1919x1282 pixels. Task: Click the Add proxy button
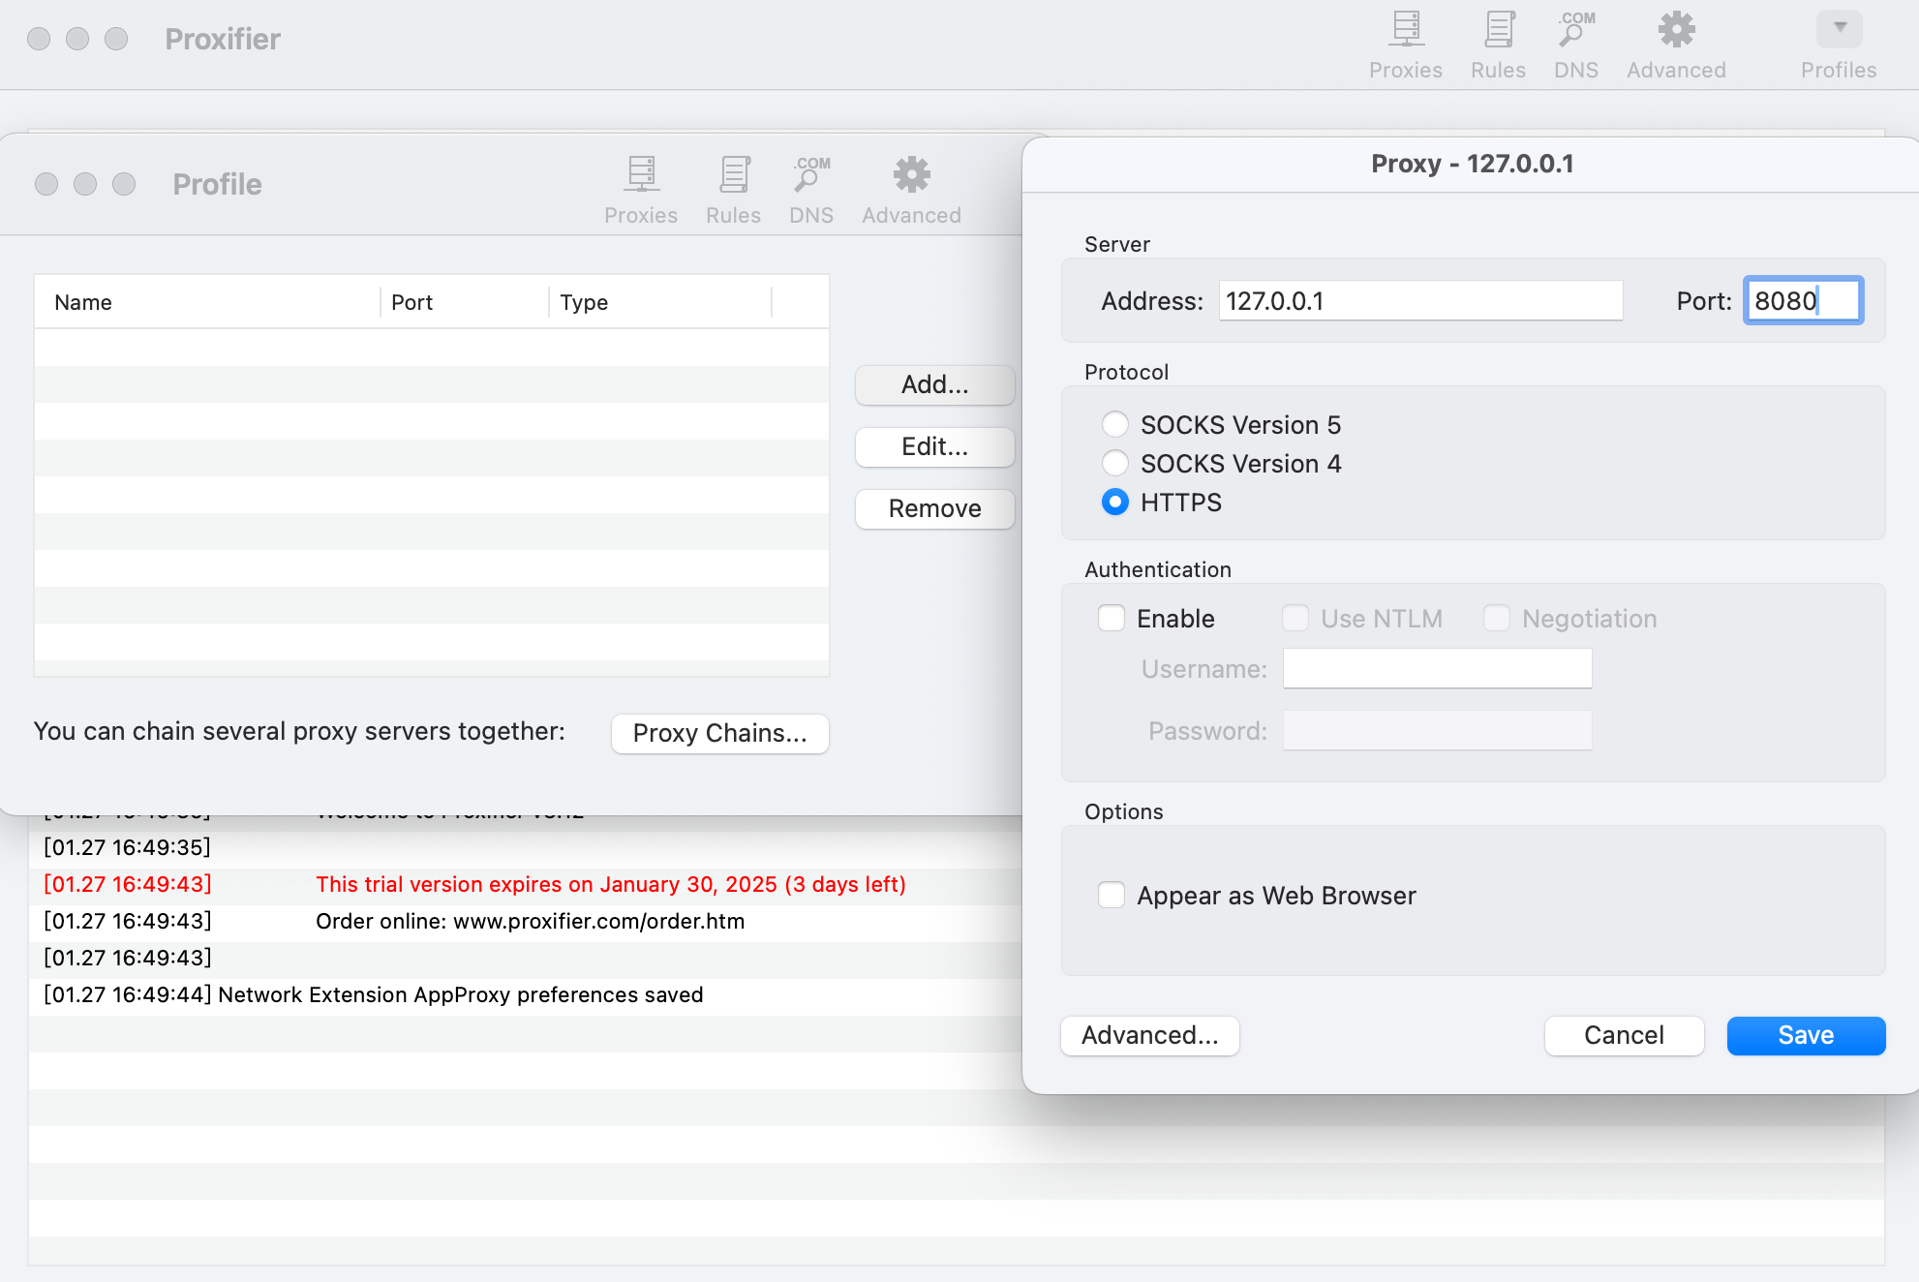pos(934,384)
